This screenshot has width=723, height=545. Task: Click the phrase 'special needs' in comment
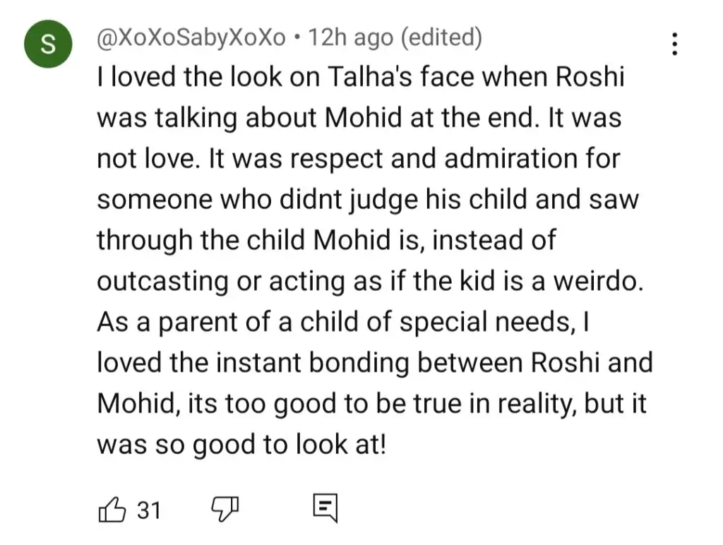pos(484,322)
